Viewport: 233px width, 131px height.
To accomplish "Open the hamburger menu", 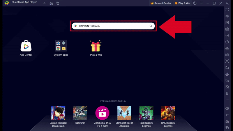I will coord(201,3).
